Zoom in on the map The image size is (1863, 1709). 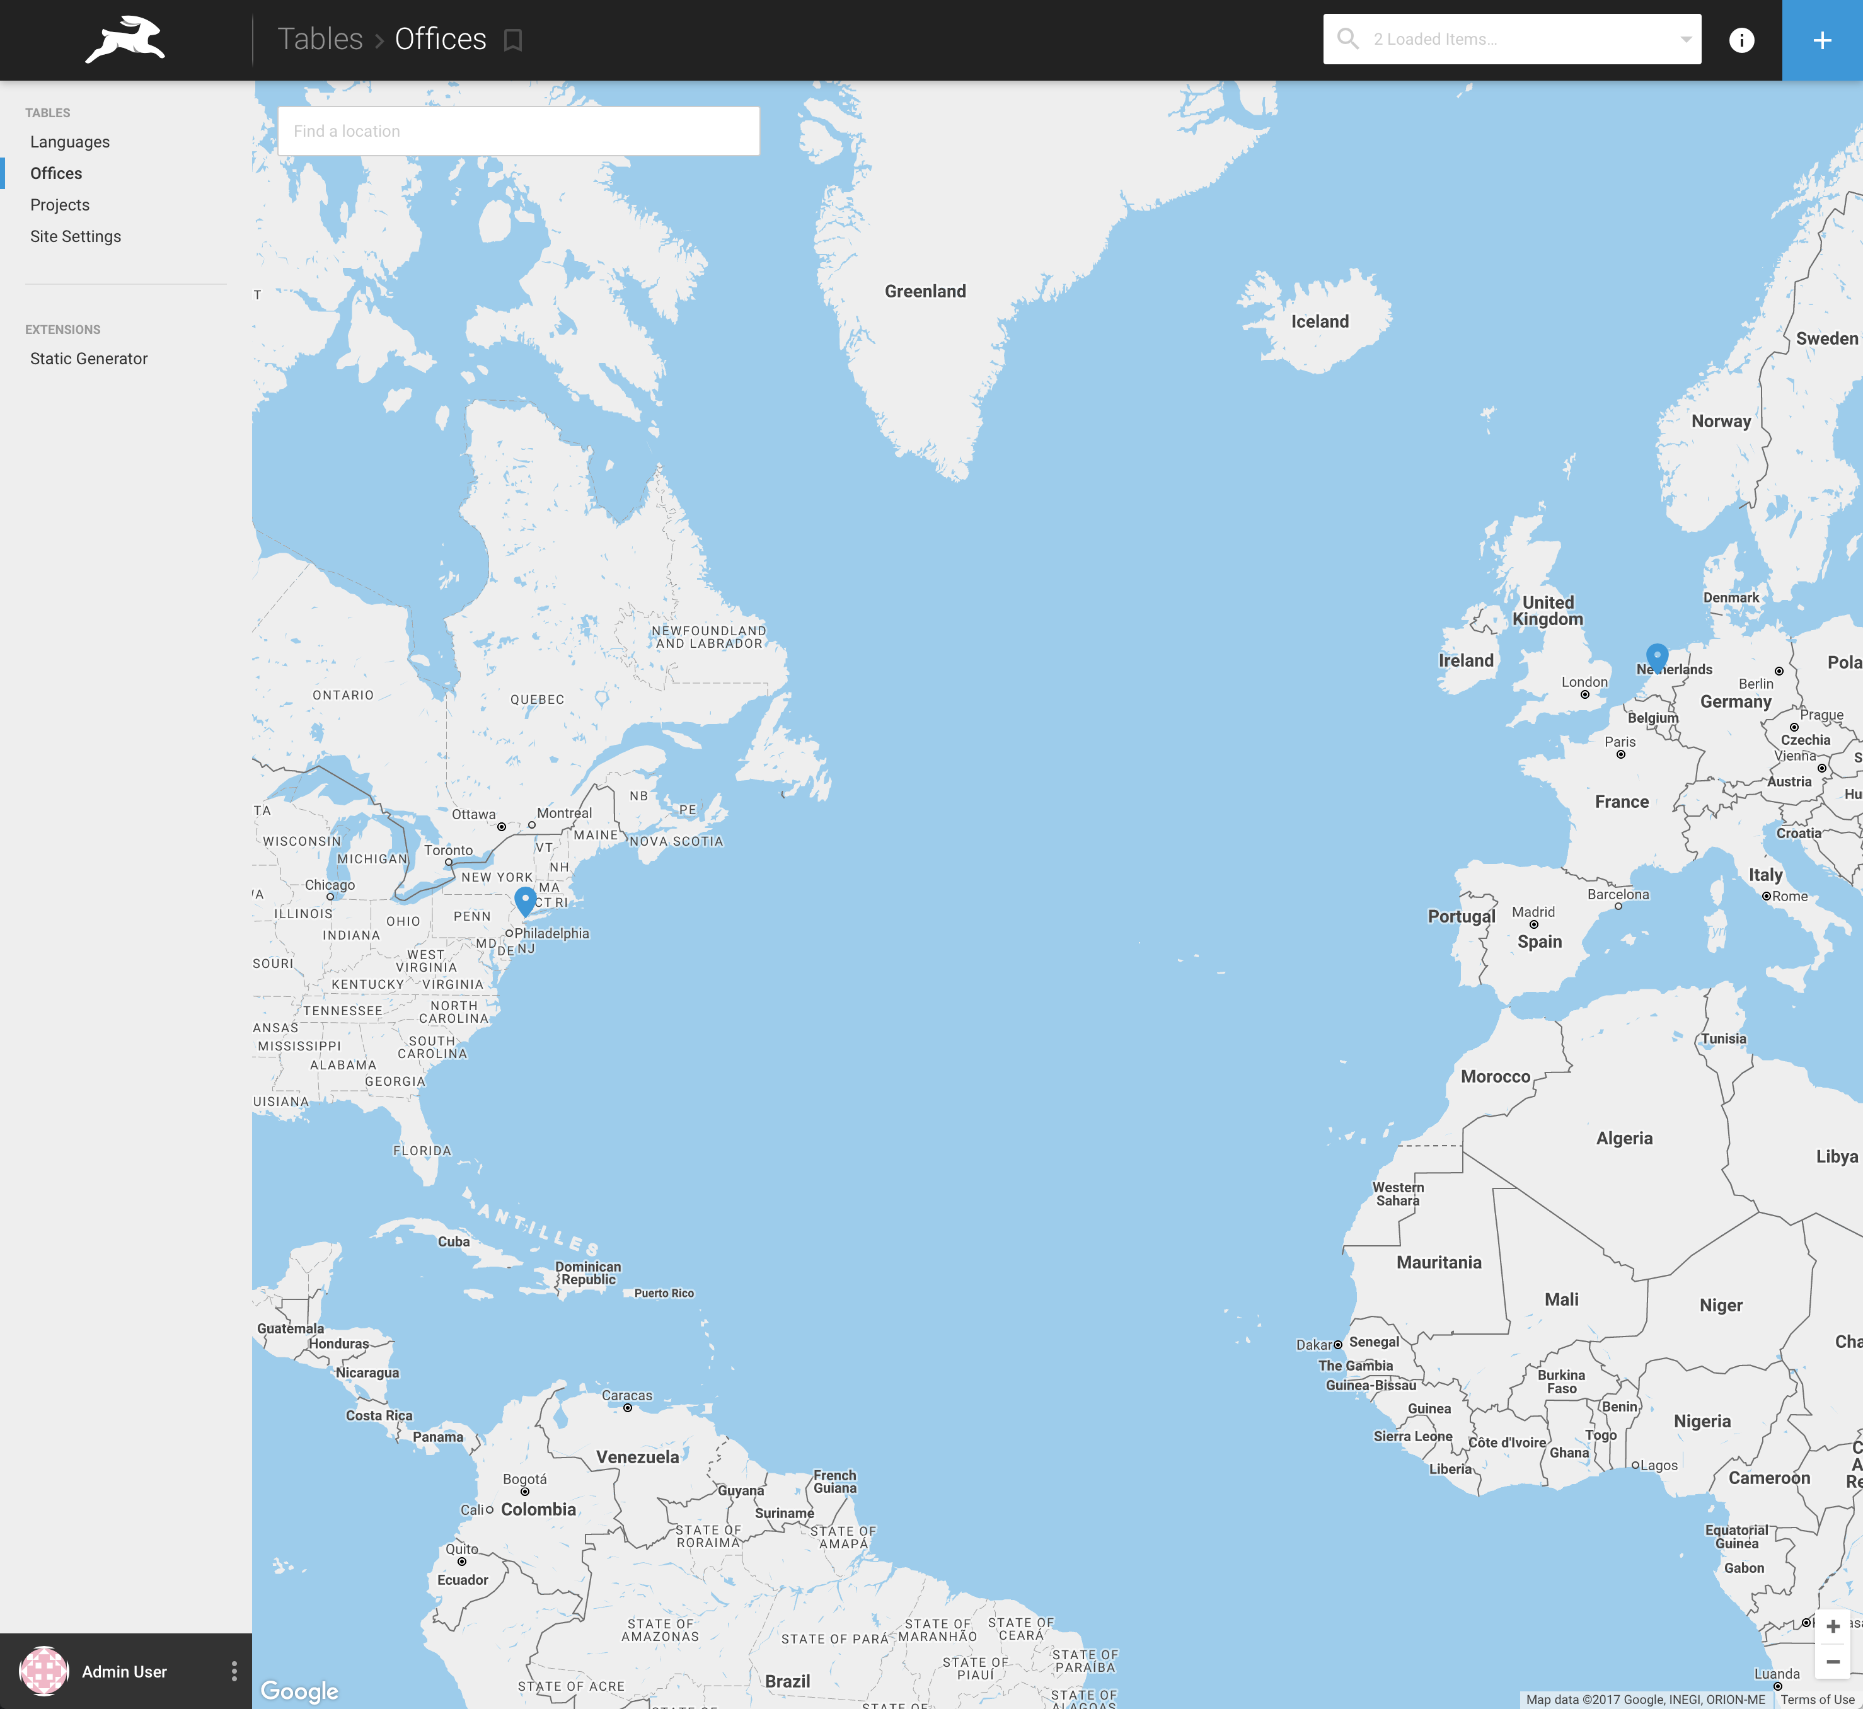1833,1626
